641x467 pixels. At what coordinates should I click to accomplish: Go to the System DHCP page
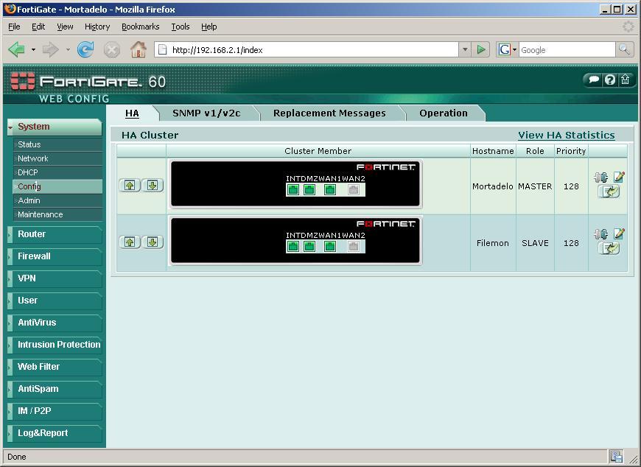[x=57, y=172]
